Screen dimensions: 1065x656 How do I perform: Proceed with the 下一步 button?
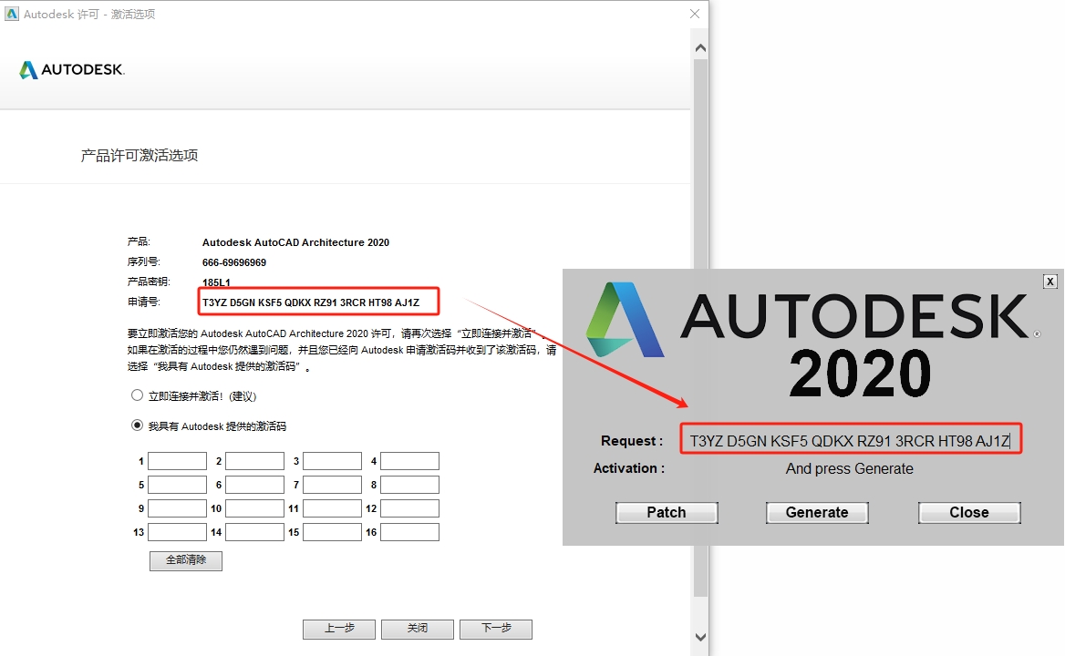(x=496, y=629)
